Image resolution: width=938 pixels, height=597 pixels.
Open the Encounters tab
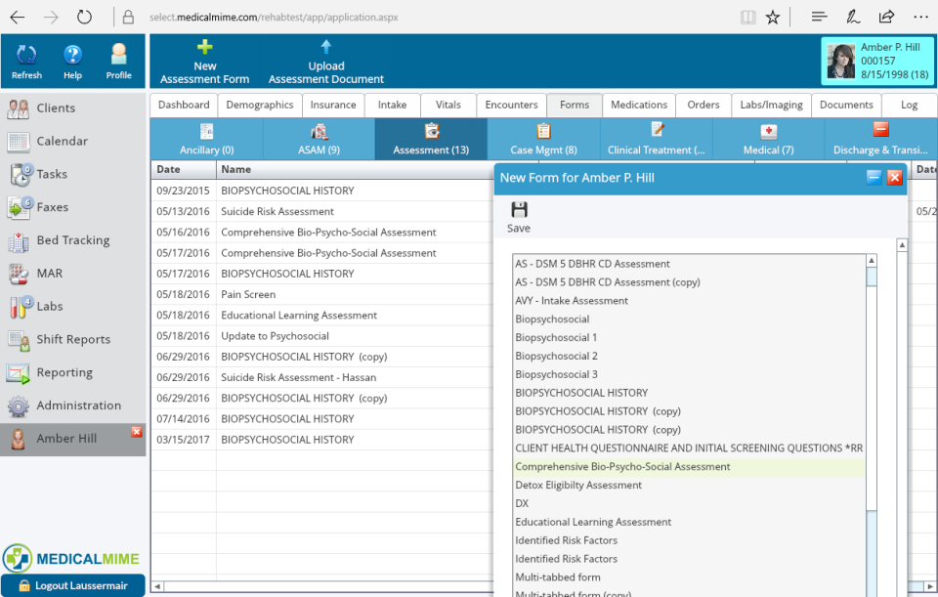(x=510, y=105)
